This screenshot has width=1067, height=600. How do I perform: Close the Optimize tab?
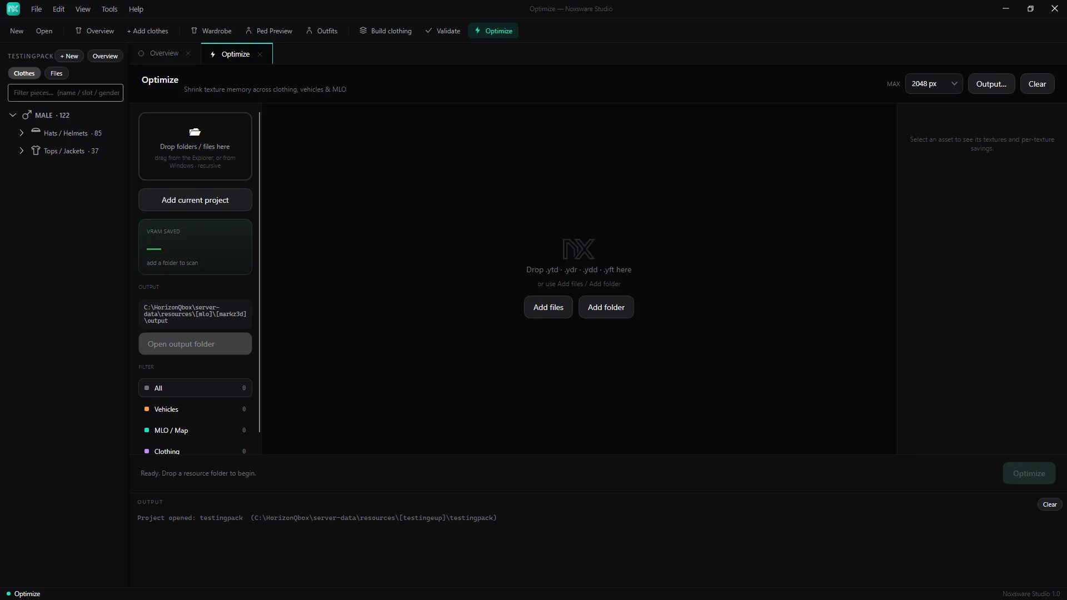(x=260, y=54)
